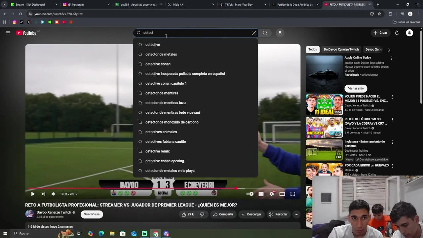The width and height of the screenshot is (423, 238).
Task: Open the notifications bell
Action: [x=397, y=33]
